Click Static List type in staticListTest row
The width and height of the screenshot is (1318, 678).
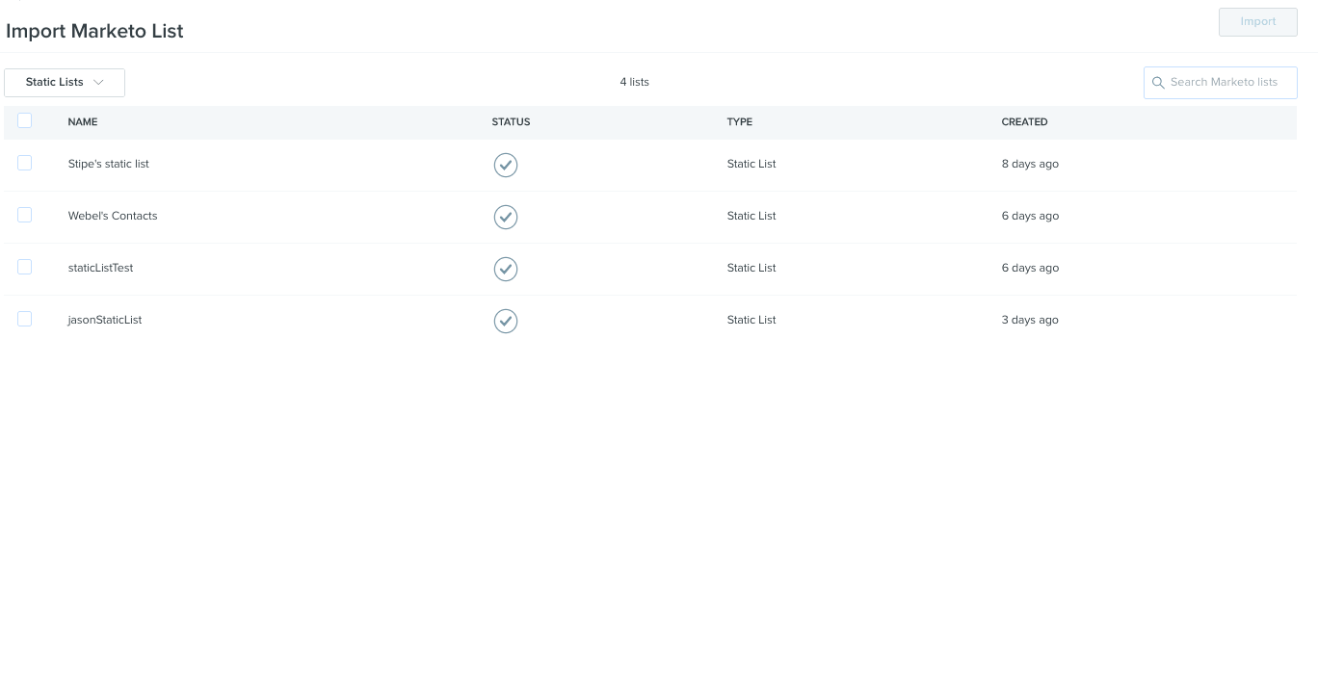point(751,268)
